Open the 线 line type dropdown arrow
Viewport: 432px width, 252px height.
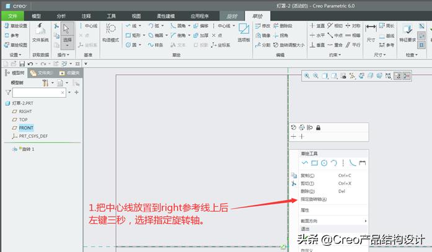pyautogui.click(x=140, y=26)
